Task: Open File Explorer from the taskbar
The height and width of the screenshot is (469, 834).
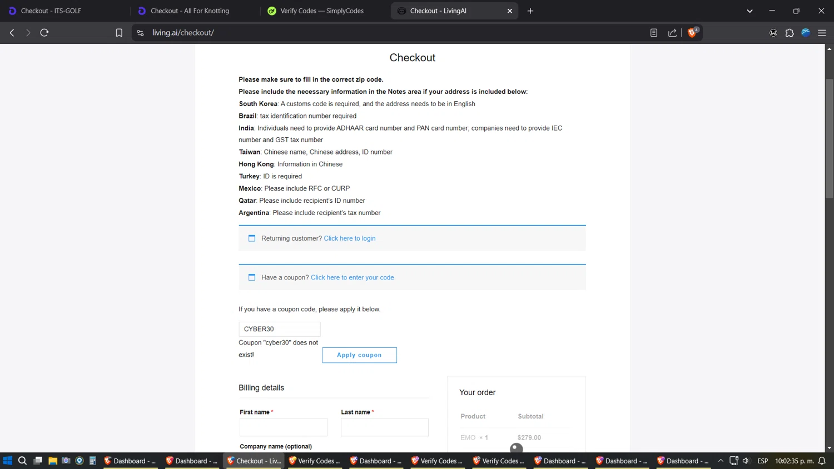Action: 53,461
